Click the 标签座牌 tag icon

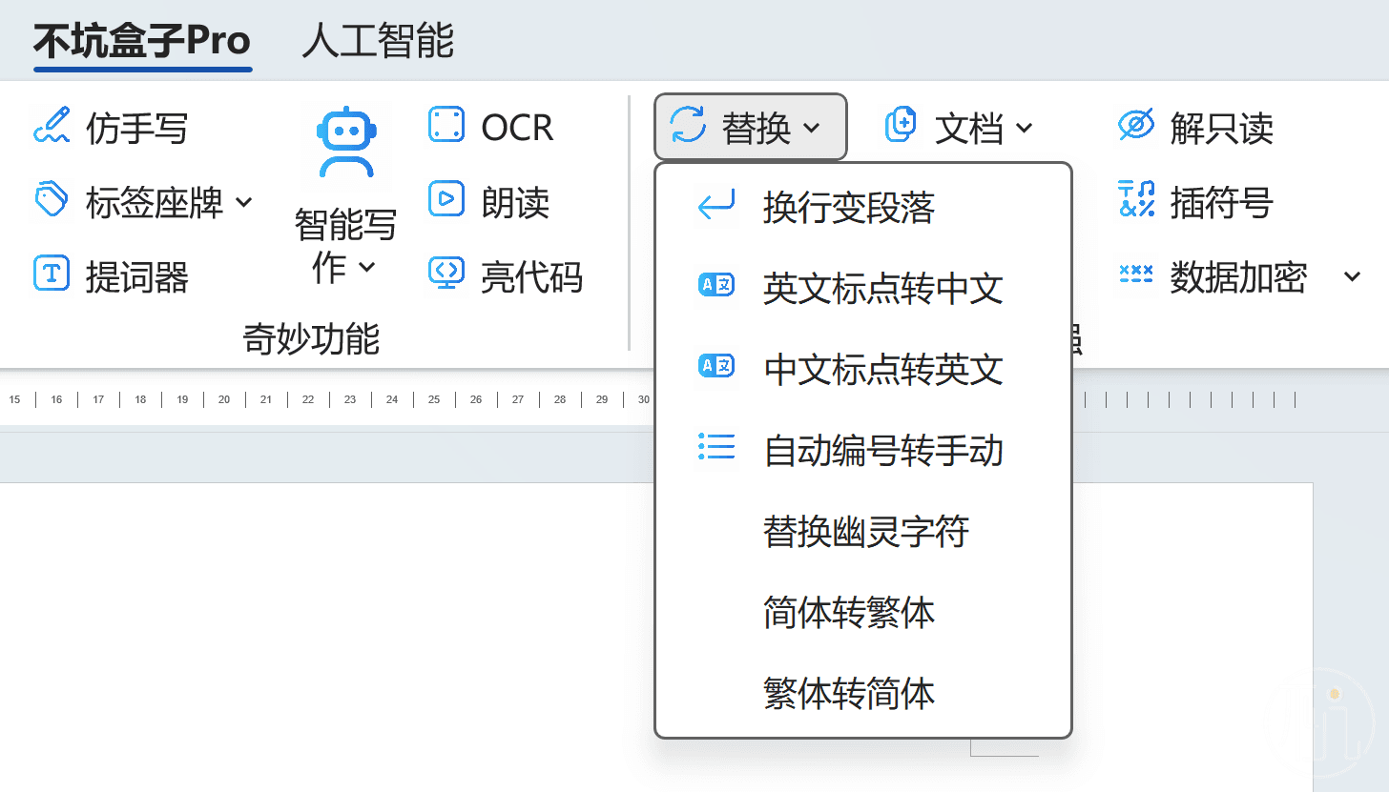[52, 201]
